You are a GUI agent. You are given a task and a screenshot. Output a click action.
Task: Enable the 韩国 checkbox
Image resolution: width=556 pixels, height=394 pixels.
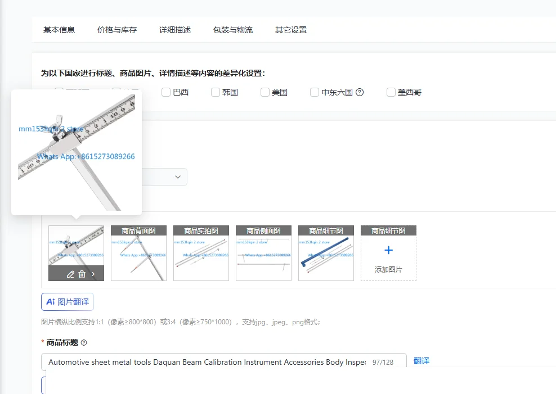[215, 92]
